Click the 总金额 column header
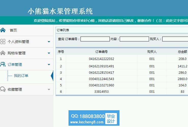The image size is (188, 127). 182,52
